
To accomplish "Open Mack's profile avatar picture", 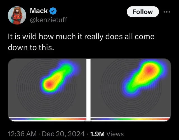I will [17, 15].
